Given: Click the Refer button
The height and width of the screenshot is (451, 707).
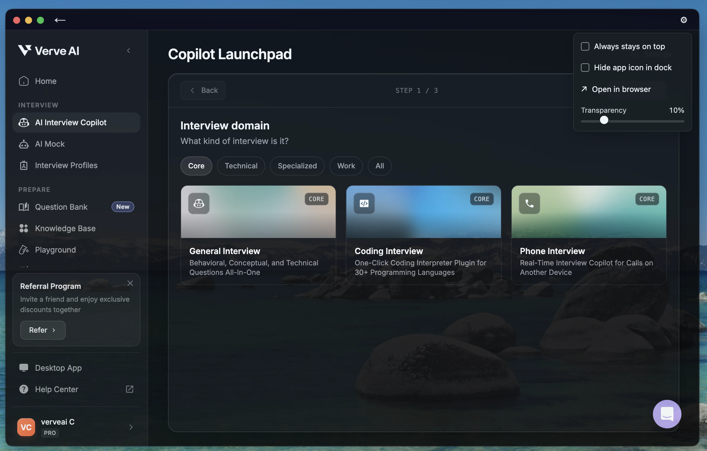Looking at the screenshot, I should point(43,330).
